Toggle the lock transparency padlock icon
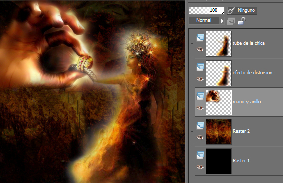The height and width of the screenshot is (183, 283). click(242, 21)
